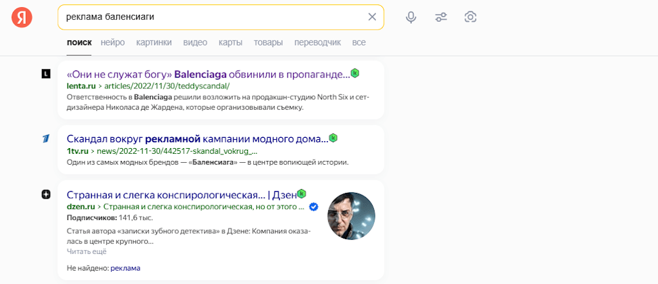Click the Yandex logo icon
Viewport: 658px width, 284px height.
pos(21,17)
